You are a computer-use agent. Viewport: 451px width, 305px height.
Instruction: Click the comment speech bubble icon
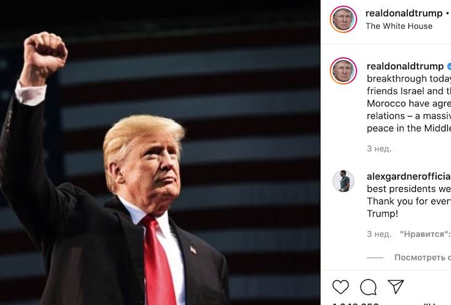368,286
